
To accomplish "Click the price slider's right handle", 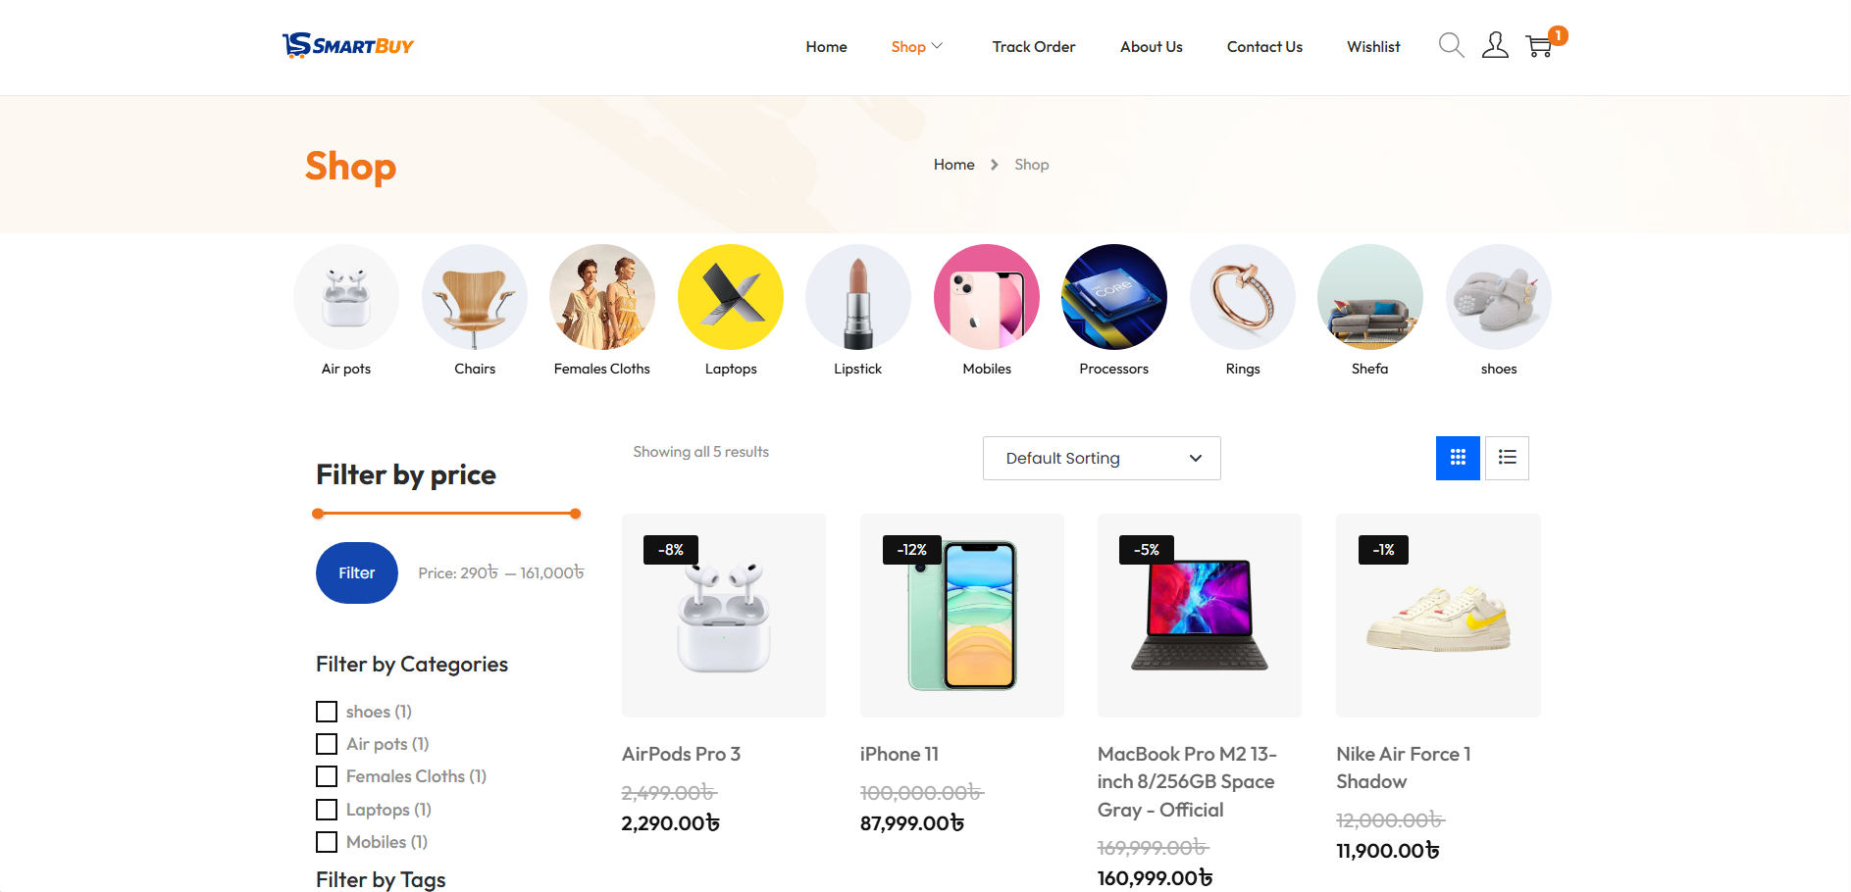I will point(576,514).
